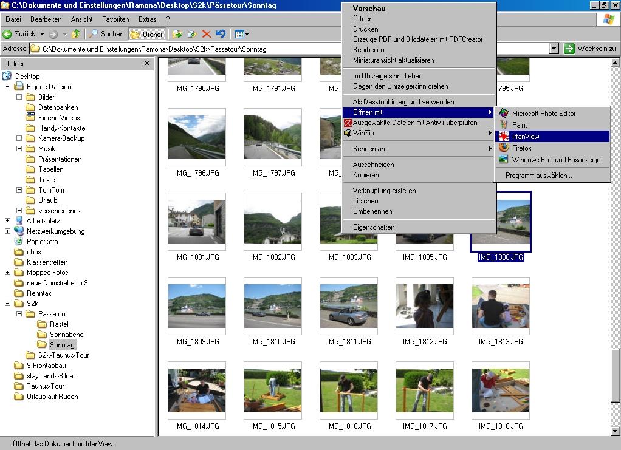Screen dimensions: 621x450
Task: Open the address bar dropdown arrow
Action: tap(554, 49)
